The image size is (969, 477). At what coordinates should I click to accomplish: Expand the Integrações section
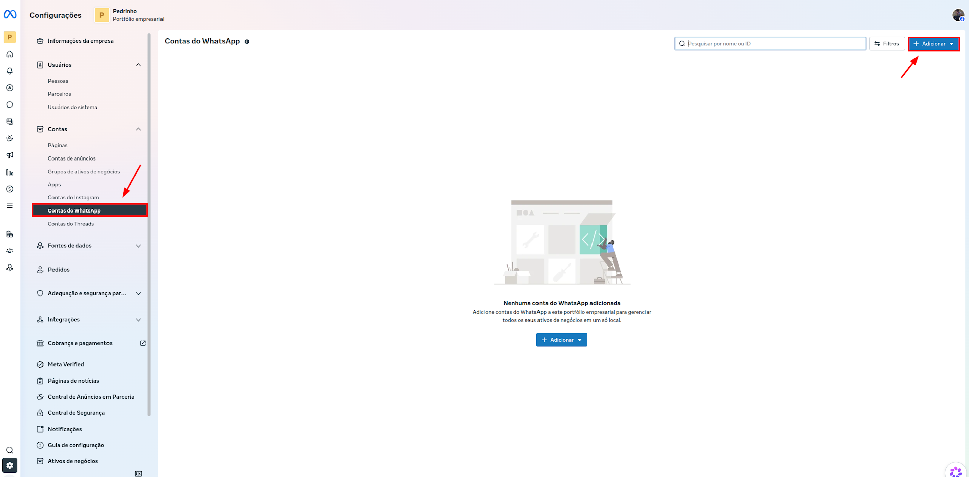coord(138,320)
